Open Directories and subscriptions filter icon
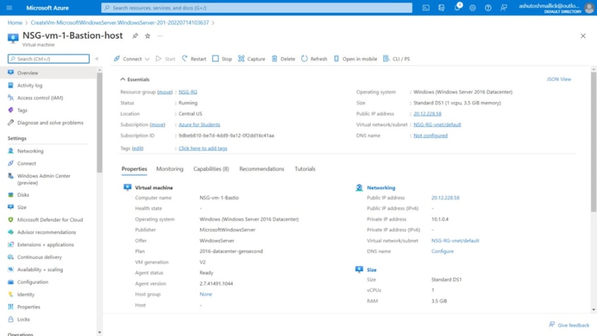This screenshot has width=597, height=336. [x=441, y=7]
